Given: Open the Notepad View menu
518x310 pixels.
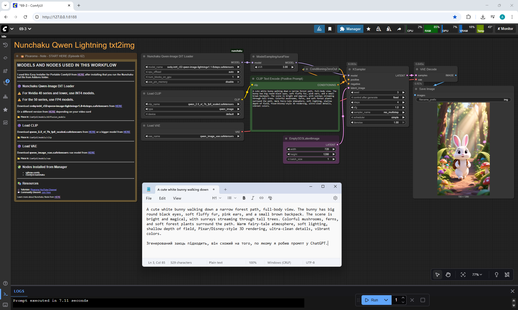Looking at the screenshot, I should [177, 198].
